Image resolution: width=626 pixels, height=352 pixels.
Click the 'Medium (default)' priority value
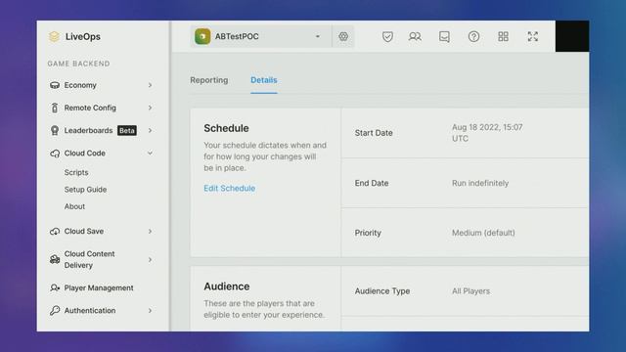pyautogui.click(x=483, y=233)
